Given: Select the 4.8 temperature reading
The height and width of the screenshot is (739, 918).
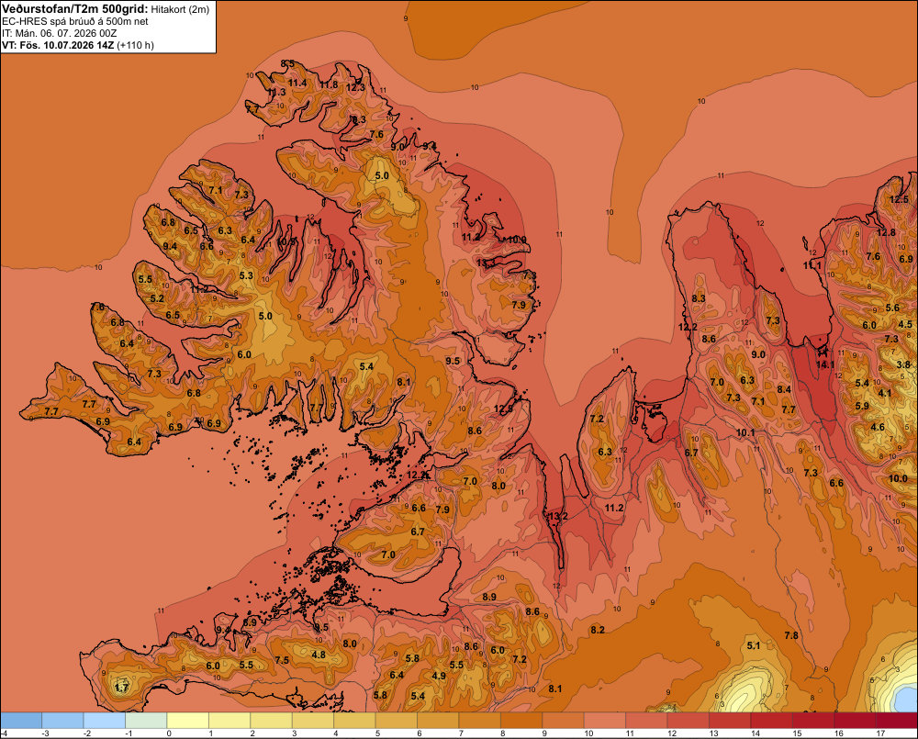Looking at the screenshot, I should coord(319,655).
